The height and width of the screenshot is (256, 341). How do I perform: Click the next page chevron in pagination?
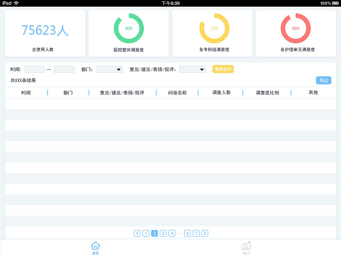205,233
